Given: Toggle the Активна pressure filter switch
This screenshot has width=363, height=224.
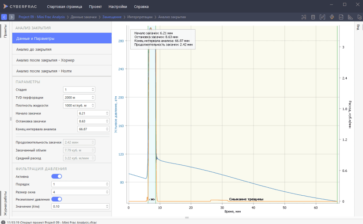Looking at the screenshot, I should tap(57, 176).
